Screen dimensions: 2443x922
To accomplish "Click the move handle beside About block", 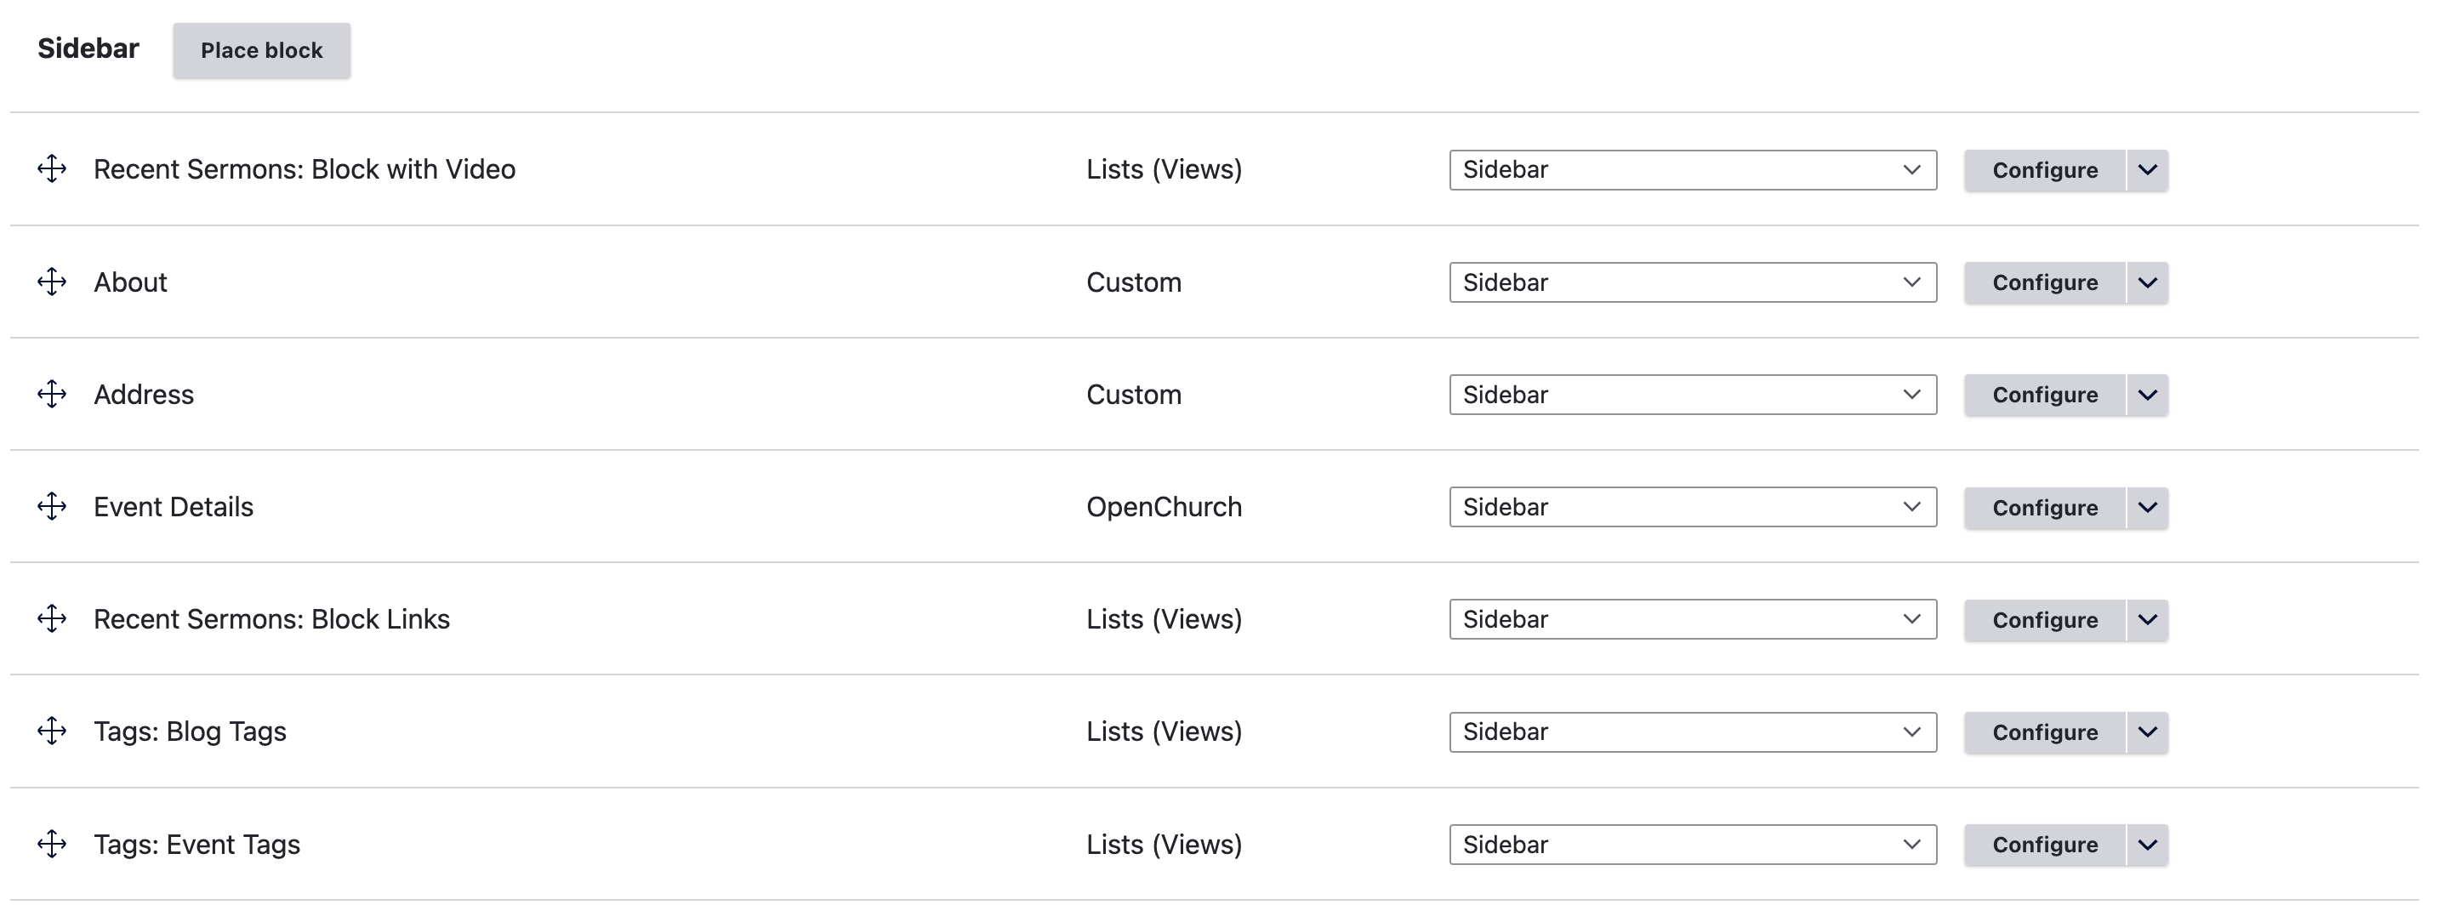I will click(52, 282).
